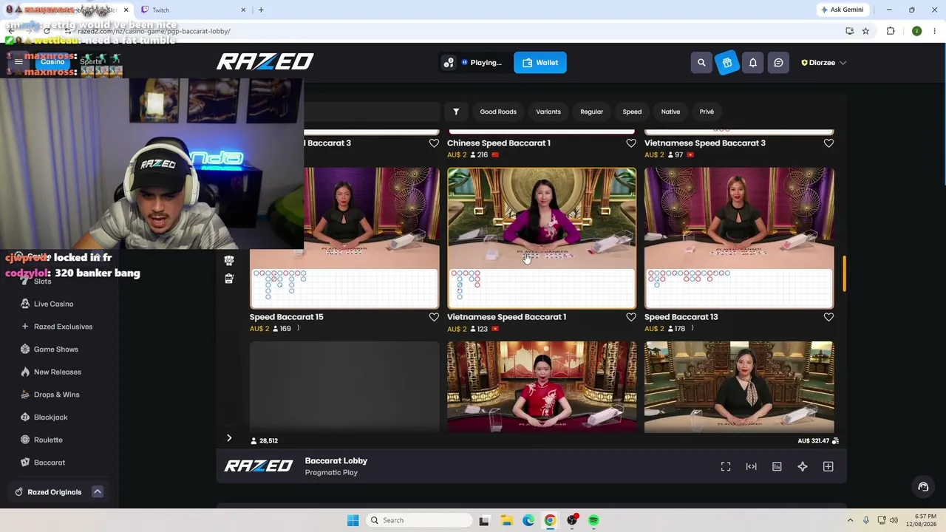Open Blackjack in sidebar

point(50,417)
